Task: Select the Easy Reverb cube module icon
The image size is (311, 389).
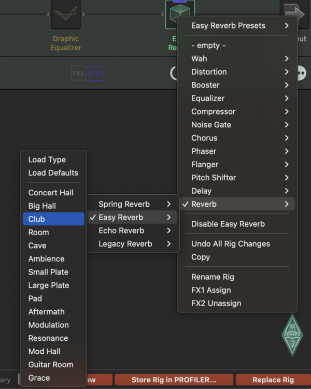Action: pos(180,13)
